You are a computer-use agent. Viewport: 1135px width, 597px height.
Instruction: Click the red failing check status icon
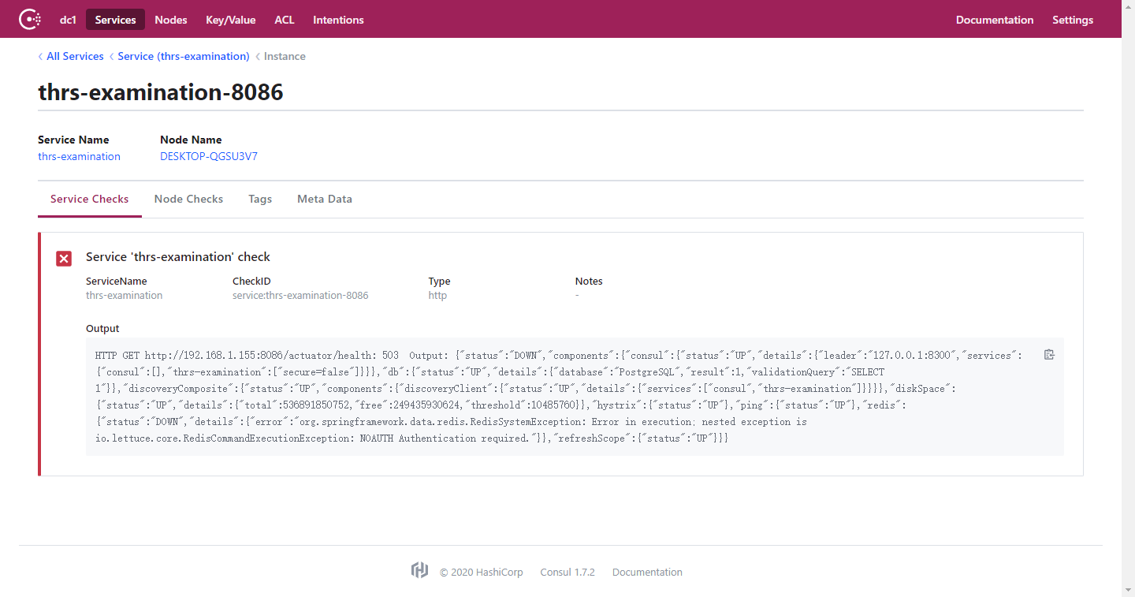[x=63, y=258]
